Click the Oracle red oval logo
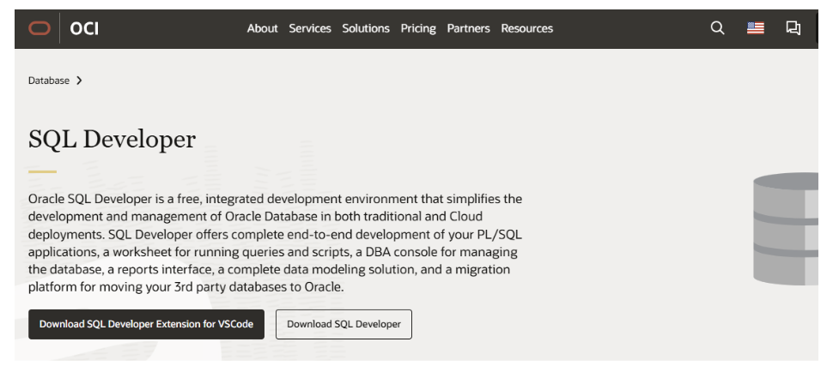Viewport: 833px width, 372px height. 40,28
